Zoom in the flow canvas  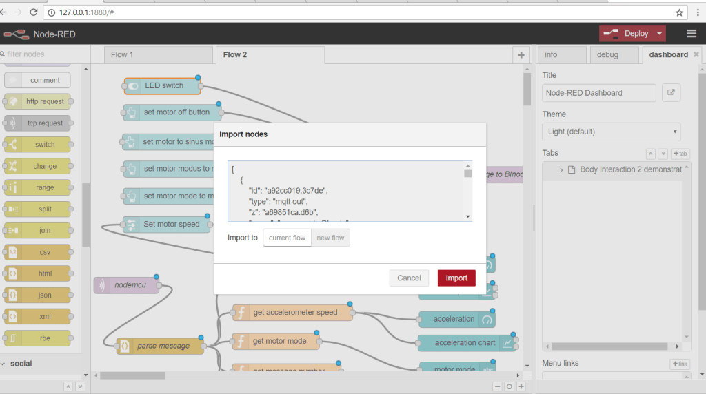(x=522, y=386)
